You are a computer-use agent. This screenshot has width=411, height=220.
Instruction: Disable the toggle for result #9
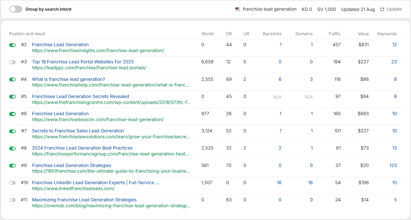tap(12, 166)
